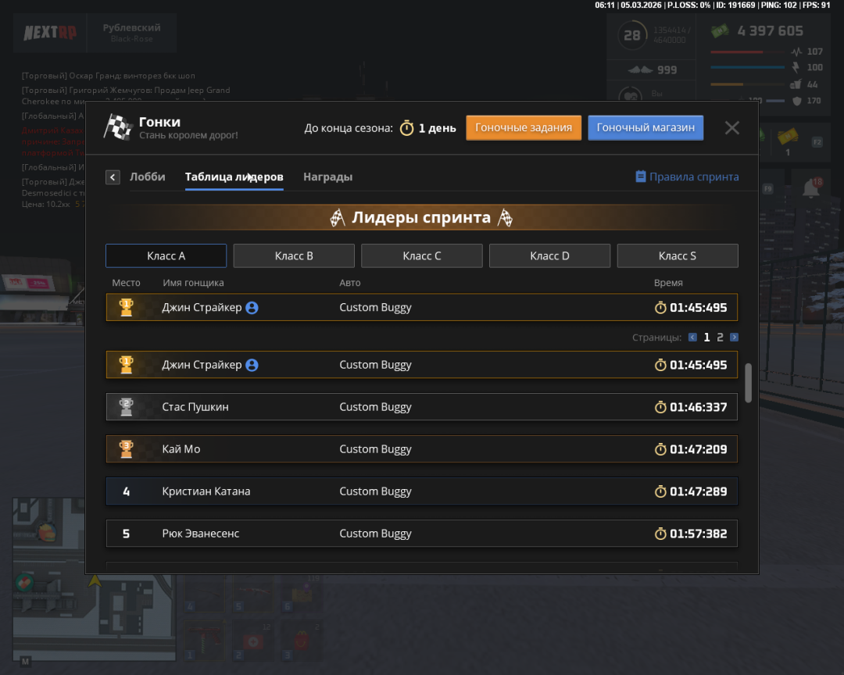
Task: Click the gold trophy icon in the pinned row
Action: 126,307
